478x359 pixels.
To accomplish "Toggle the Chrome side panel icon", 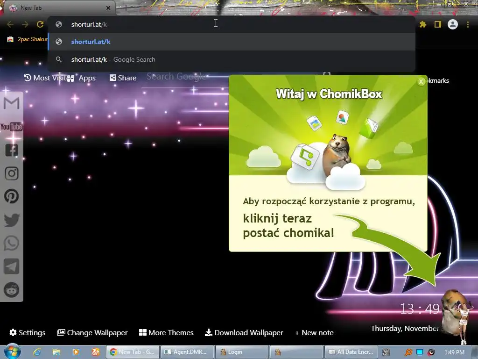I will 438,24.
